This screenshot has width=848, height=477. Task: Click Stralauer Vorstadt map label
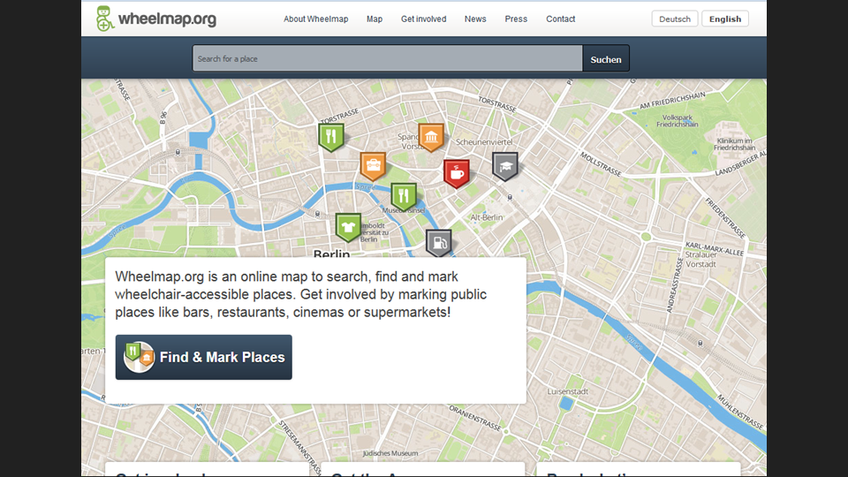700,259
